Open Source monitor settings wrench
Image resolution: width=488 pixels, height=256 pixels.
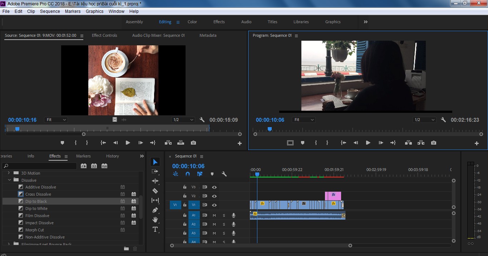(202, 120)
